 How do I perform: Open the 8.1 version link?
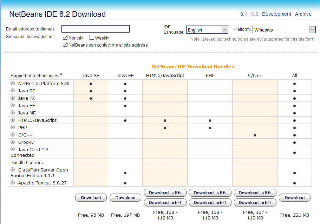[x=243, y=14]
